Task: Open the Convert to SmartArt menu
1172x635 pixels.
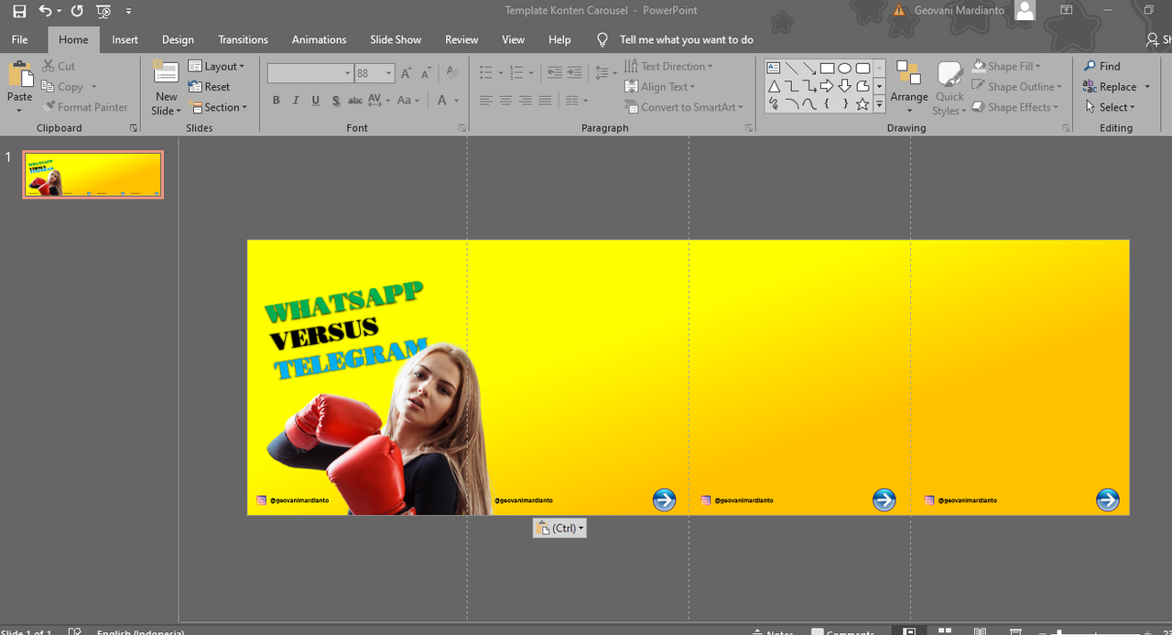Action: click(x=686, y=107)
